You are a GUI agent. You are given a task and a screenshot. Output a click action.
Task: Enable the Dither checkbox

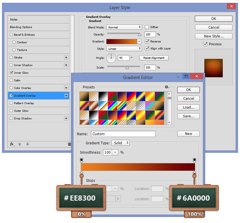click(x=147, y=27)
